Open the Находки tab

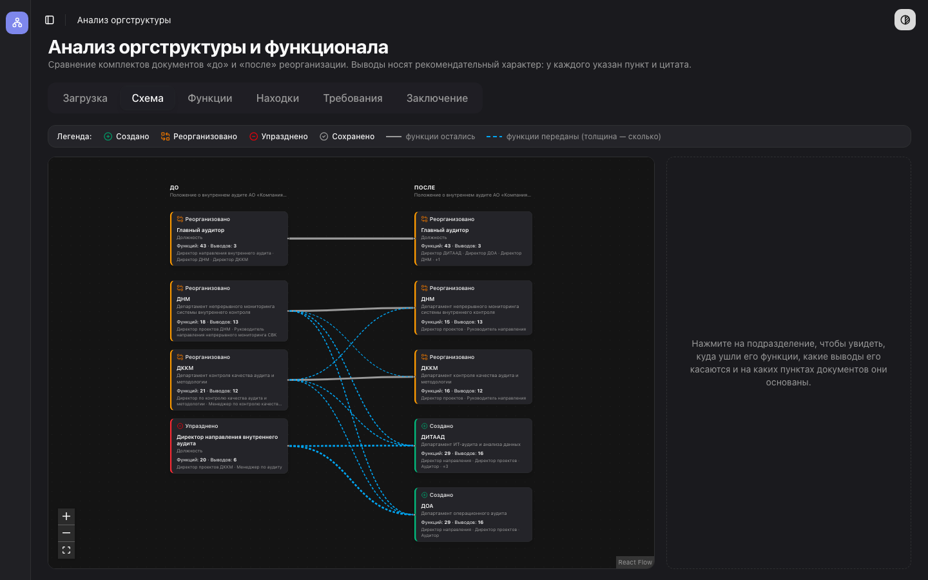278,98
